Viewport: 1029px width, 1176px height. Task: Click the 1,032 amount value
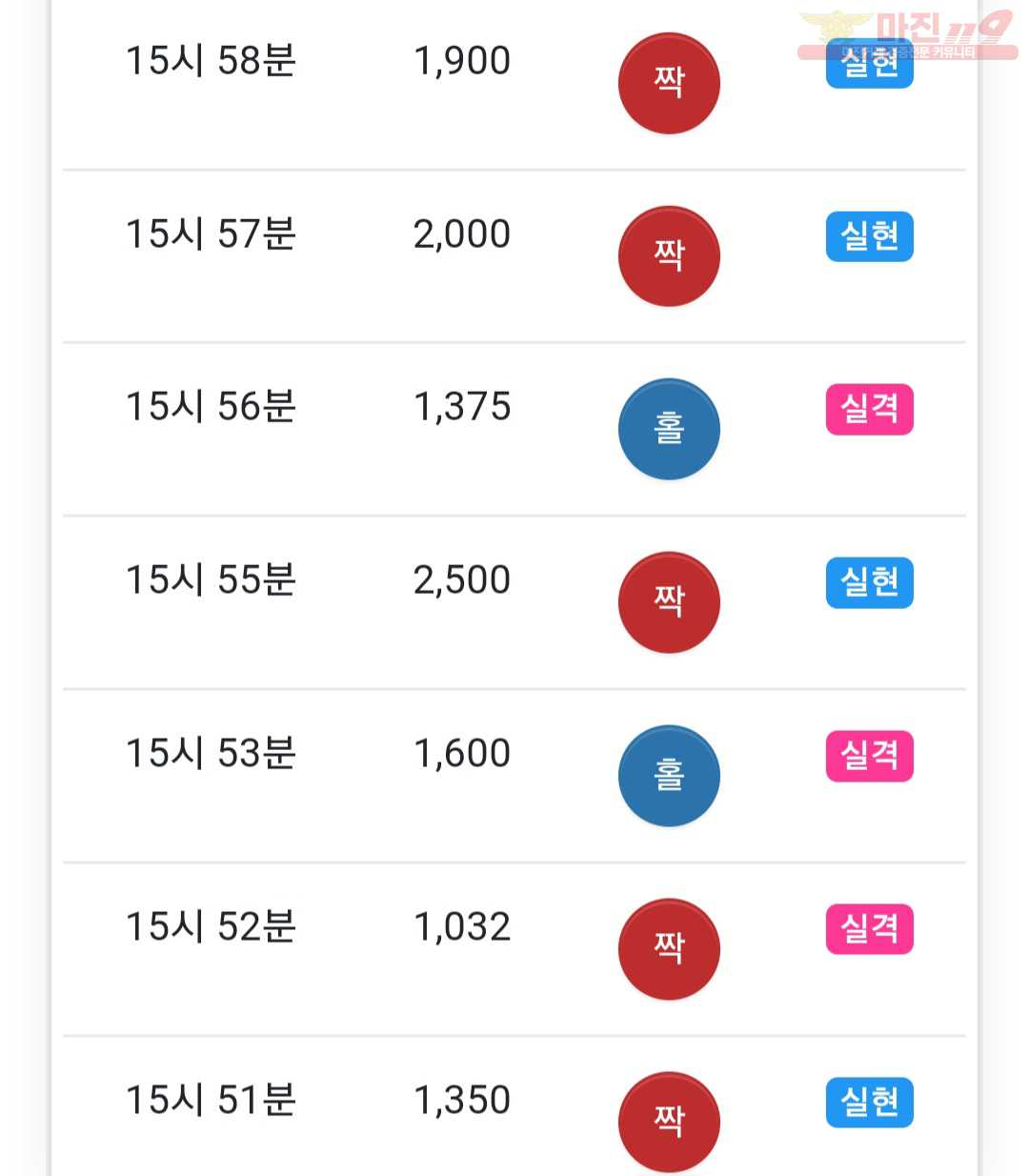coord(462,927)
